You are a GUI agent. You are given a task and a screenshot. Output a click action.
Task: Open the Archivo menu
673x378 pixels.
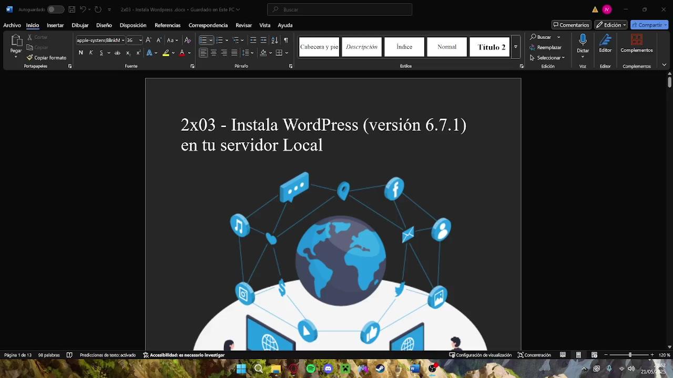pos(12,25)
